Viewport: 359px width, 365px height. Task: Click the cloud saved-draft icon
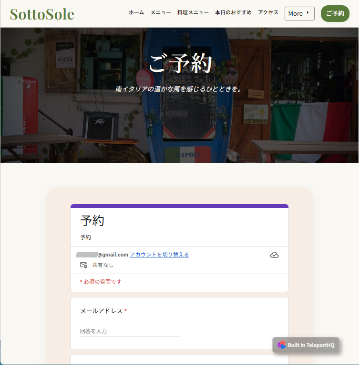coord(274,255)
